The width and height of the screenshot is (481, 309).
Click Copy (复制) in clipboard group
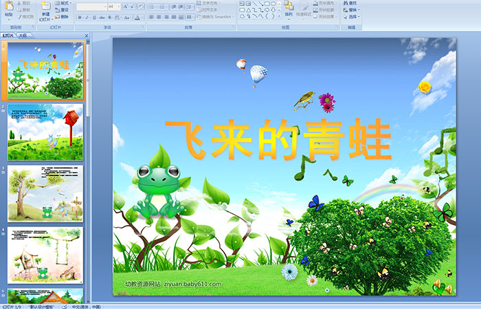[24, 10]
